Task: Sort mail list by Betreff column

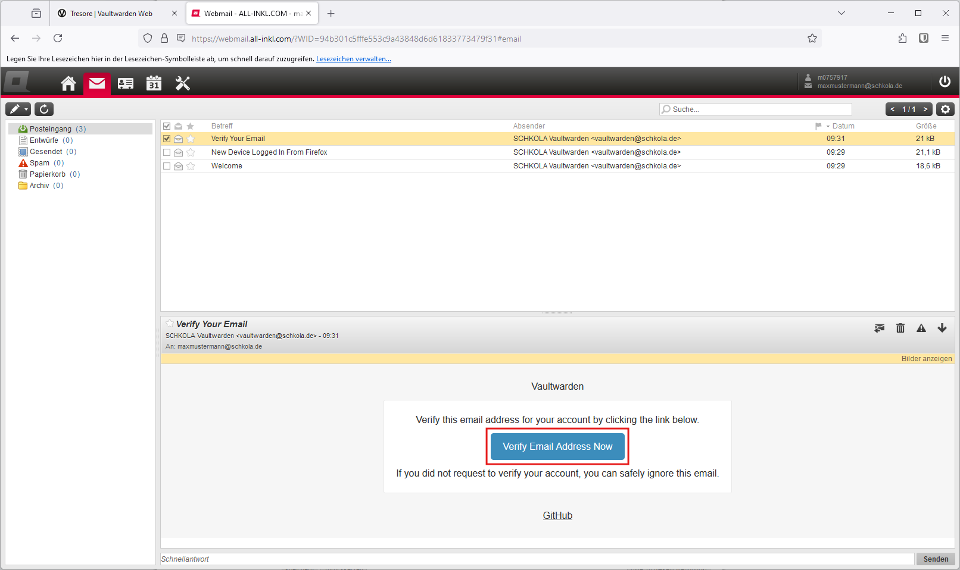Action: (x=222, y=126)
